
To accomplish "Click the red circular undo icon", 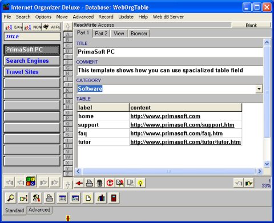I will 110,183.
